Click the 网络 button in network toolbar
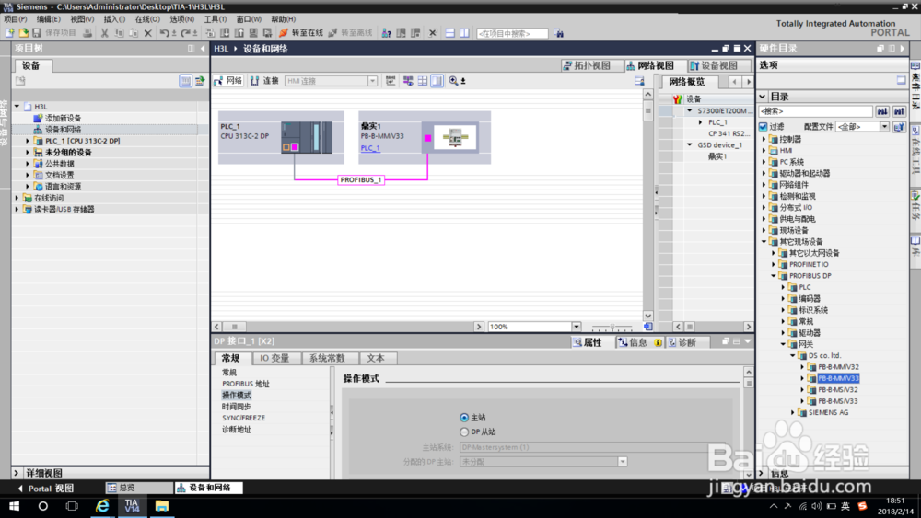The width and height of the screenshot is (921, 518). [227, 81]
